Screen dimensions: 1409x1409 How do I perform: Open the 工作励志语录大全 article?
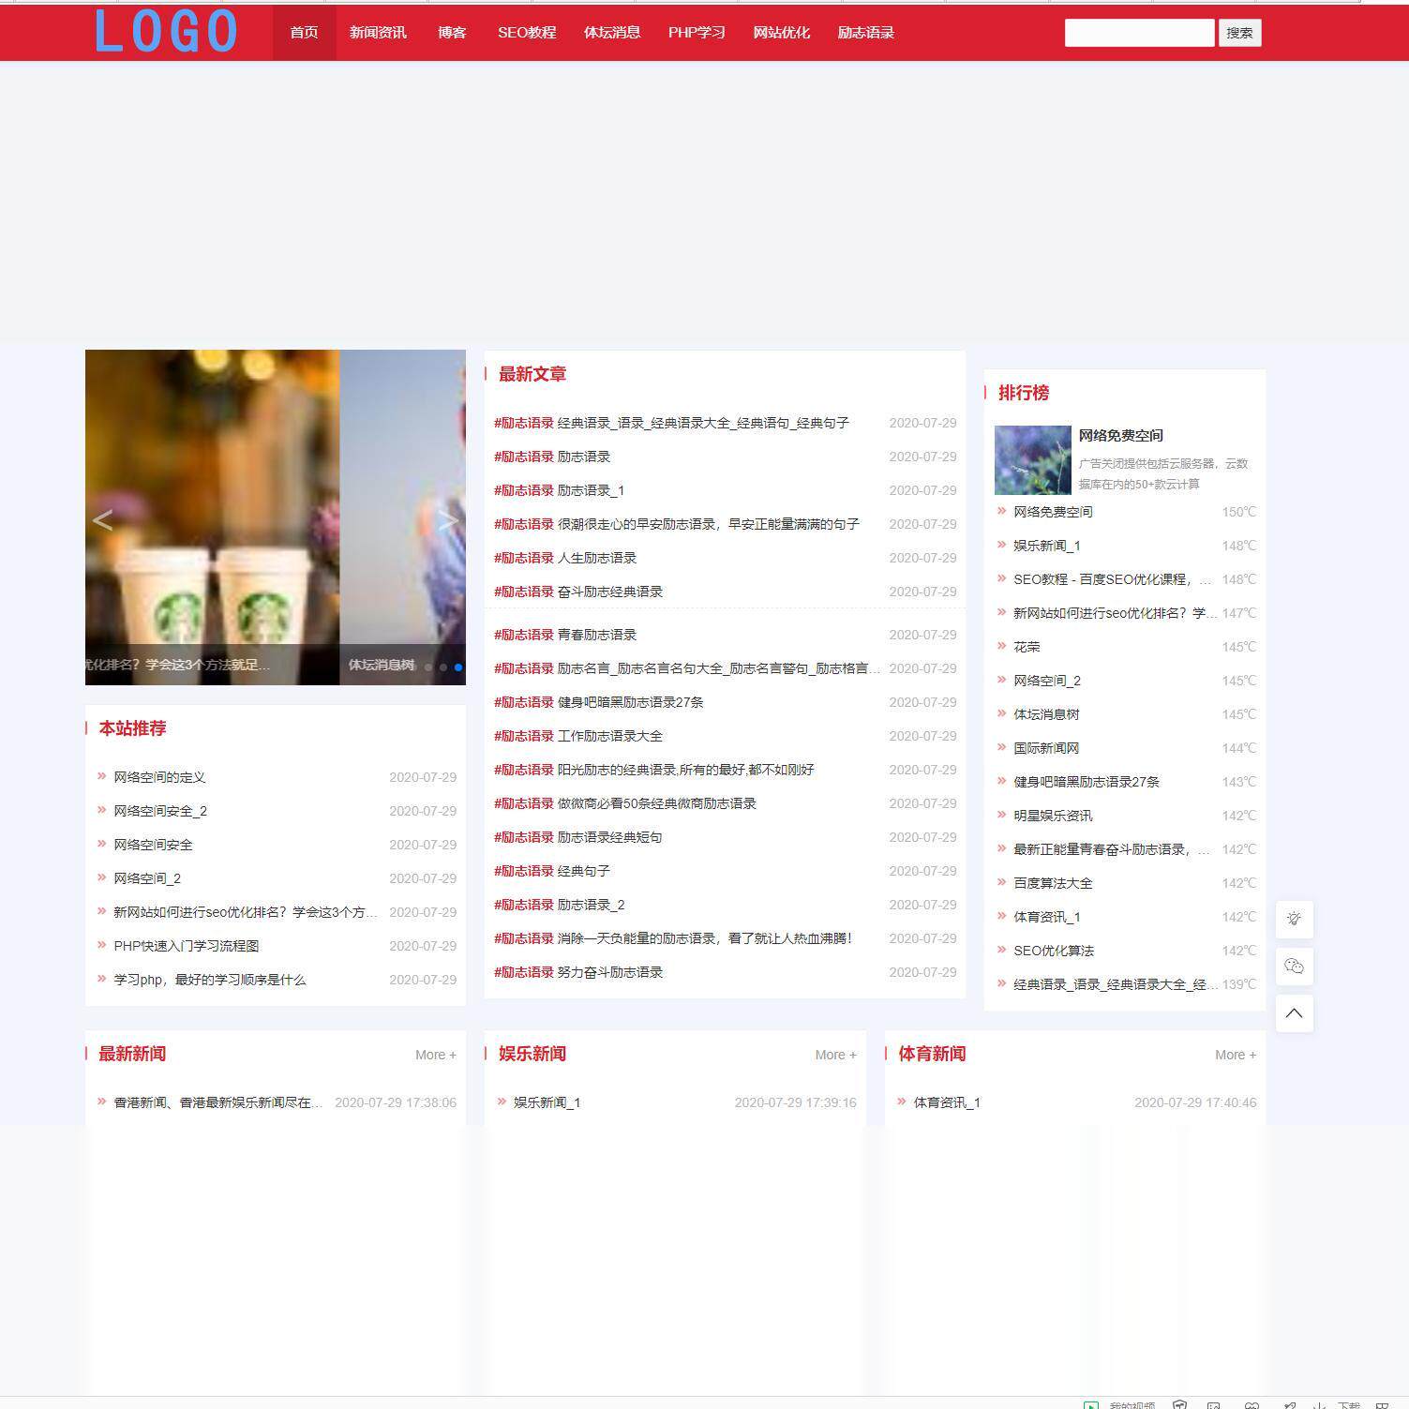pyautogui.click(x=610, y=736)
